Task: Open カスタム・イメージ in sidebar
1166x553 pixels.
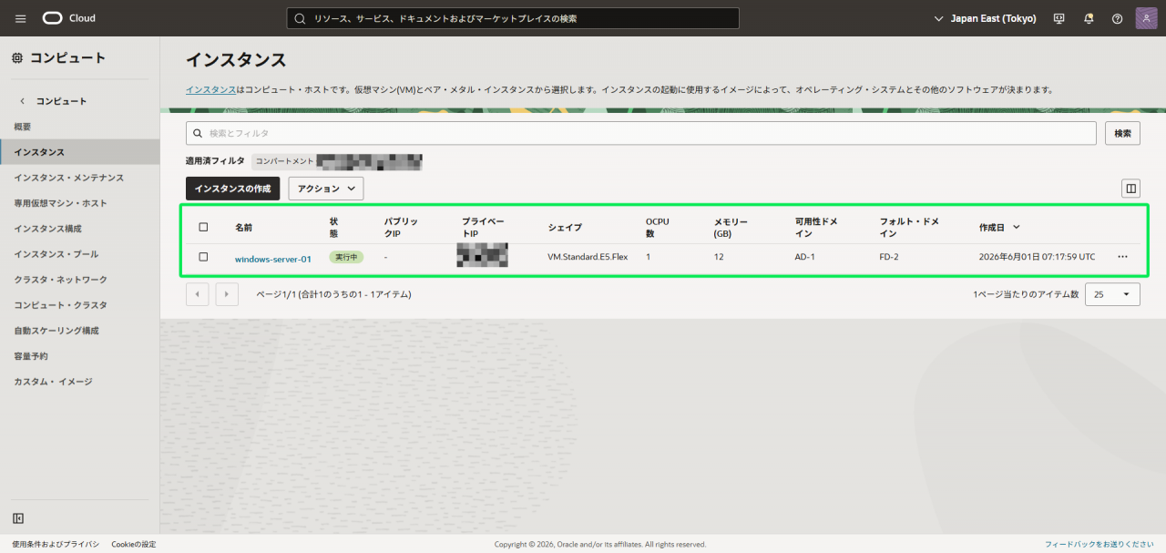Action: pyautogui.click(x=53, y=382)
